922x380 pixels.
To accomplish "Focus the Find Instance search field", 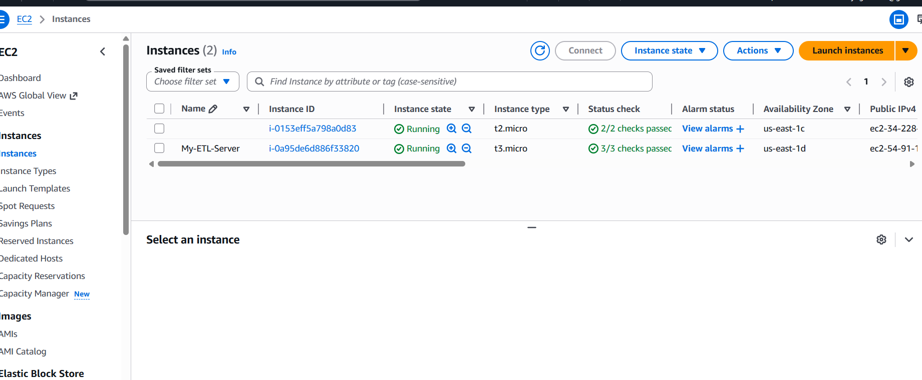I will point(449,81).
